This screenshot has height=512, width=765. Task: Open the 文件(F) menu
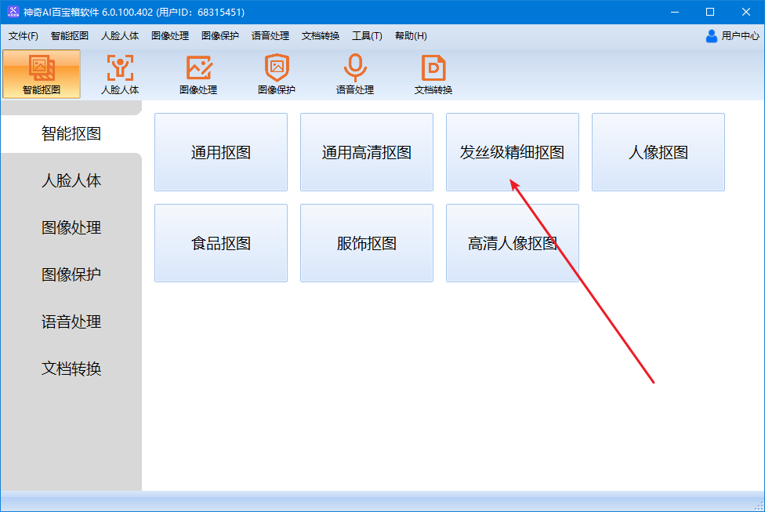click(24, 35)
